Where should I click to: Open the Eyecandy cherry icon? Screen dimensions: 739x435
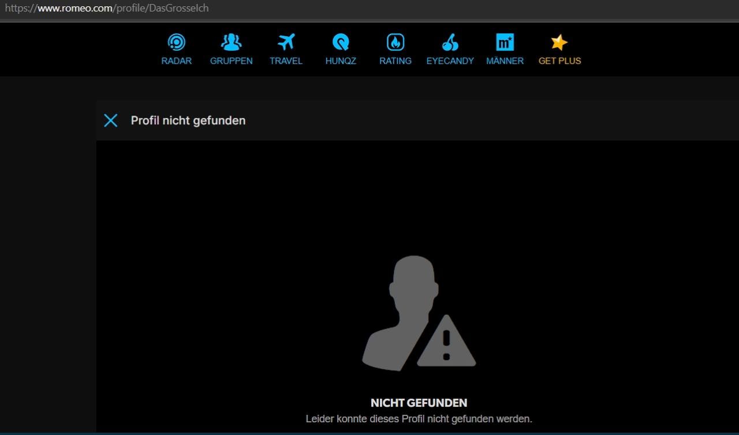(450, 42)
